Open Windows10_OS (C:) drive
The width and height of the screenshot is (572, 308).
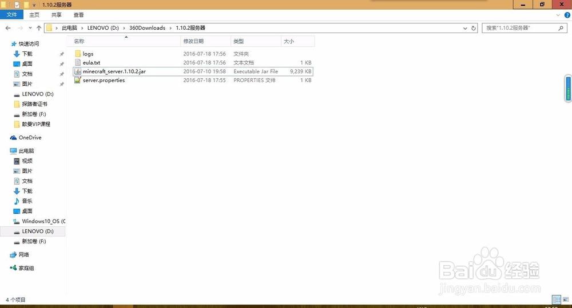point(43,221)
